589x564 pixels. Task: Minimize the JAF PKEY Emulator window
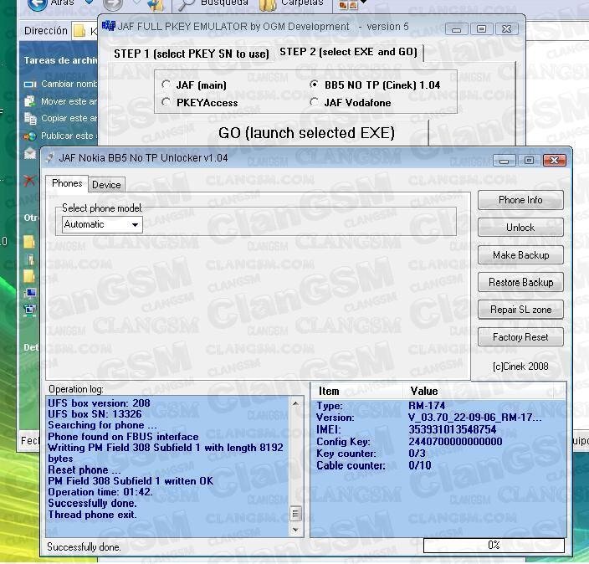point(457,29)
